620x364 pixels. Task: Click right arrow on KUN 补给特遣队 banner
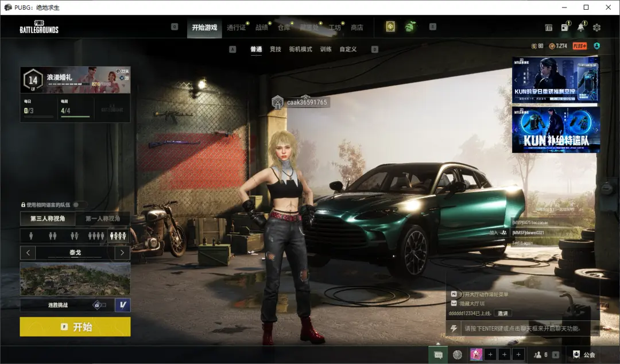point(596,129)
